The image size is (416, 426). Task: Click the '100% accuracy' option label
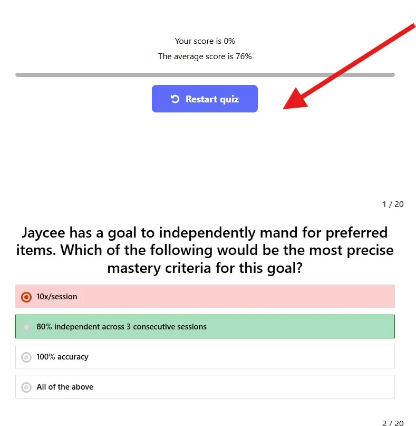coord(62,357)
